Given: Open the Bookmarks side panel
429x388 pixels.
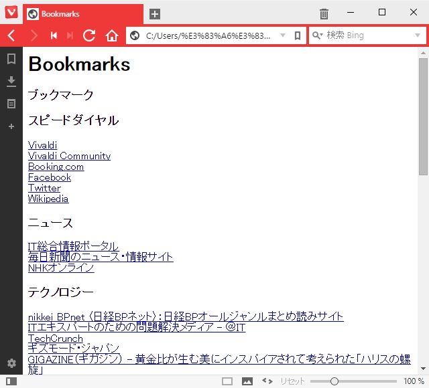Looking at the screenshot, I should point(11,59).
